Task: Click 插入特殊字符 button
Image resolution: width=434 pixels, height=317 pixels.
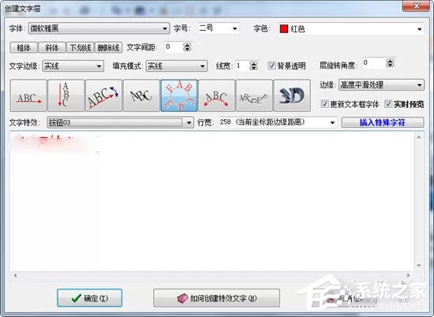Action: pos(383,122)
